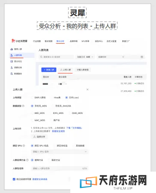Screen dimensions: 156x193
Task: Click the calendar icon in the creation time field
Action: pyautogui.click(x=142, y=57)
